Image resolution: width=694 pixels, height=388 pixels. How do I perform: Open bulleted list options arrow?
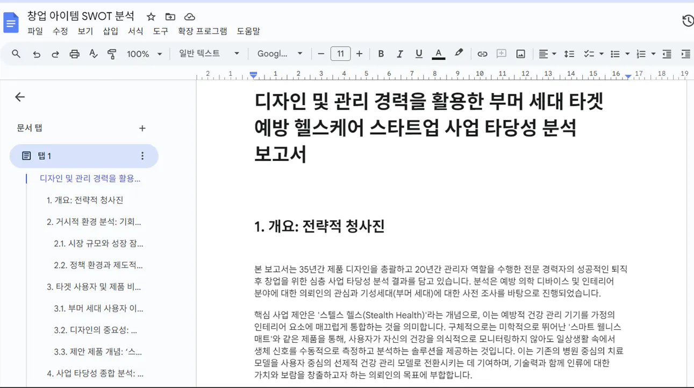point(627,54)
